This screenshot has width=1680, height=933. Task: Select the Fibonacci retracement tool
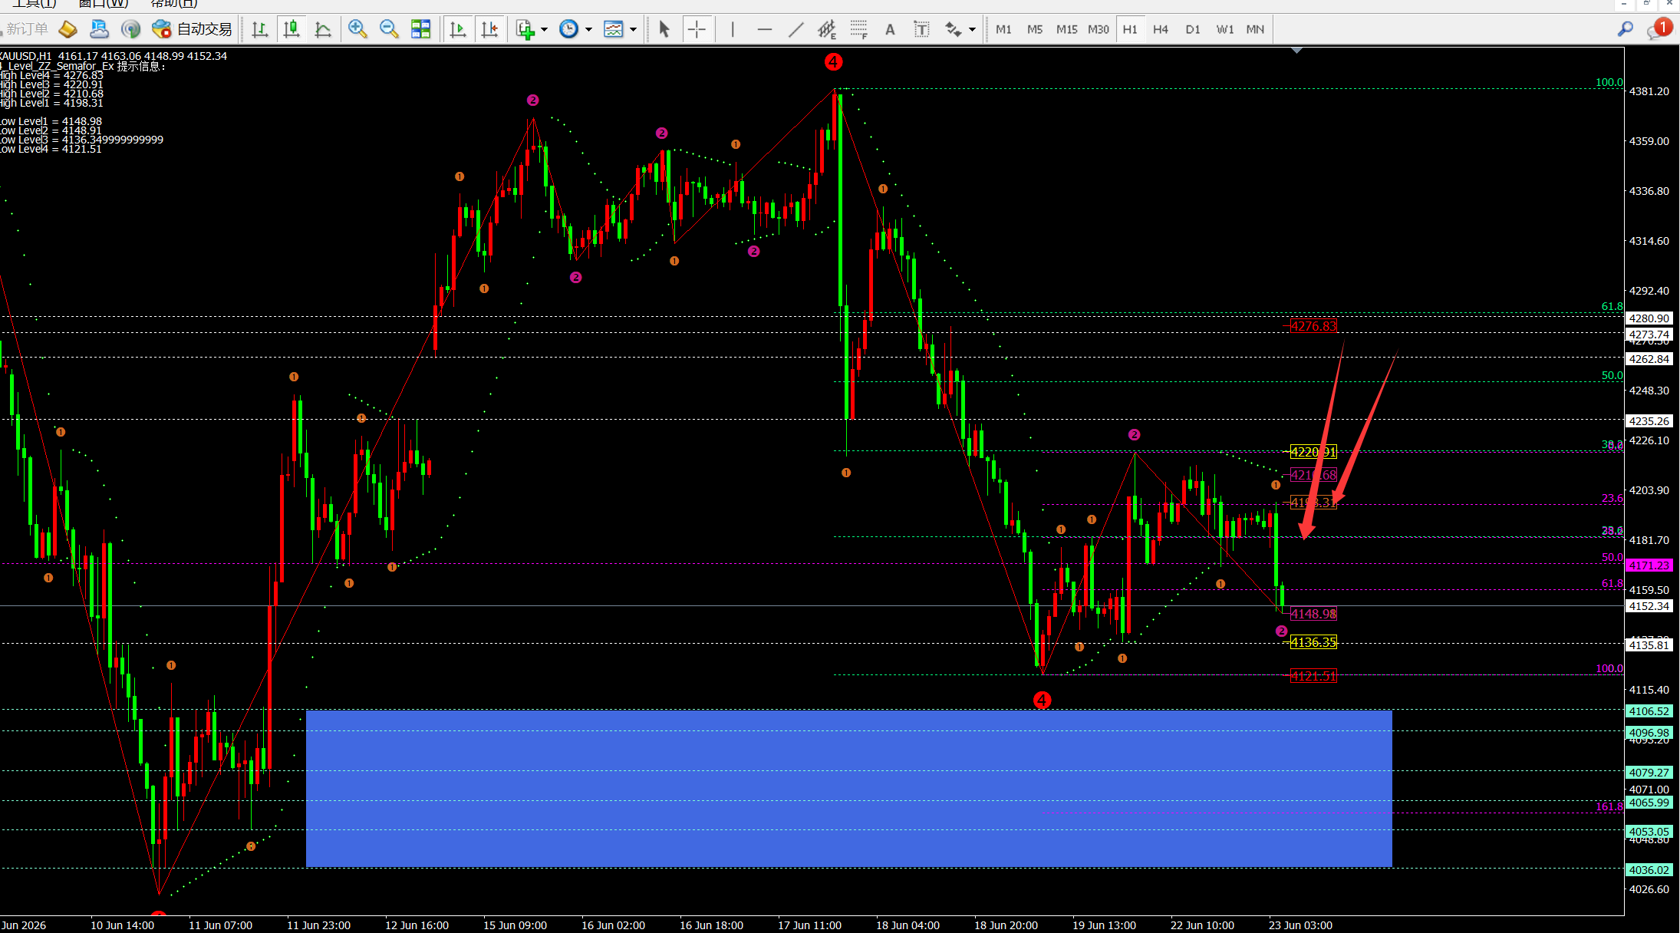point(858,29)
